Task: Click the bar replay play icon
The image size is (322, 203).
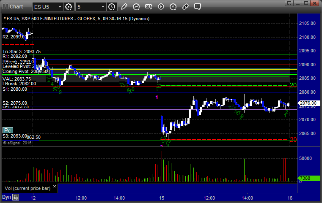Action: [161, 7]
